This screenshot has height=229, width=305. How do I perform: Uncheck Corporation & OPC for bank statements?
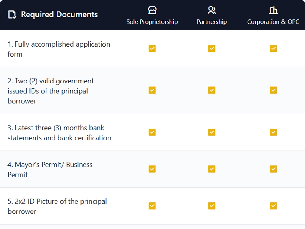pyautogui.click(x=273, y=132)
